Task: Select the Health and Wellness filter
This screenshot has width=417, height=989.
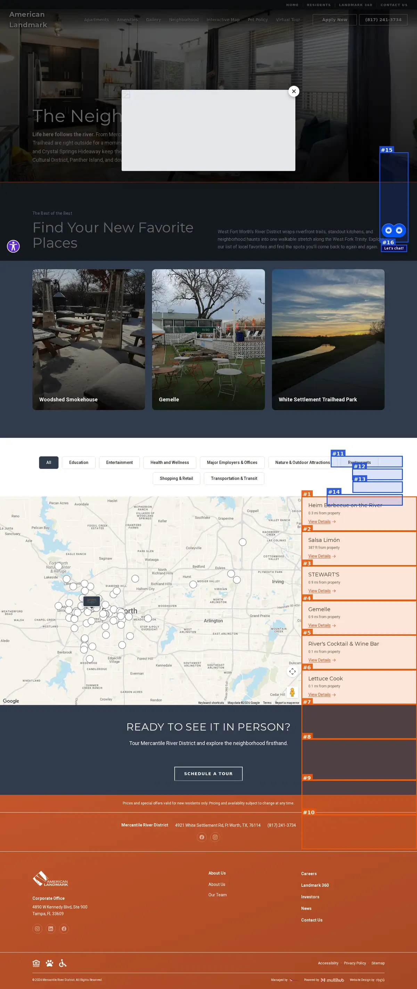Action: point(170,463)
